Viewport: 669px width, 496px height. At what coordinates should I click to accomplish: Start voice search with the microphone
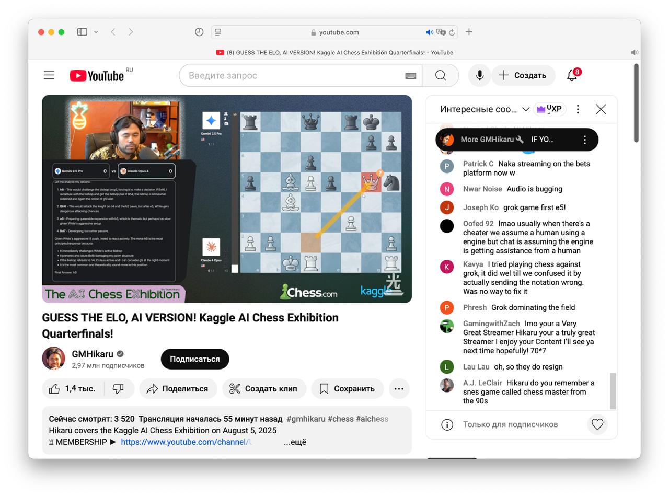[x=479, y=75]
